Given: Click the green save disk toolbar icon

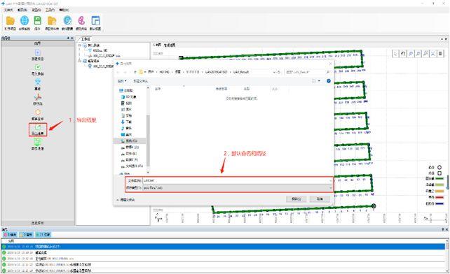Looking at the screenshot, I should (x=38, y=20).
